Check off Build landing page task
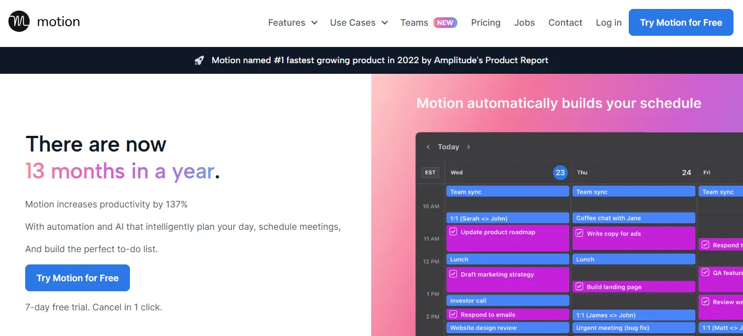The width and height of the screenshot is (743, 336). click(x=580, y=287)
